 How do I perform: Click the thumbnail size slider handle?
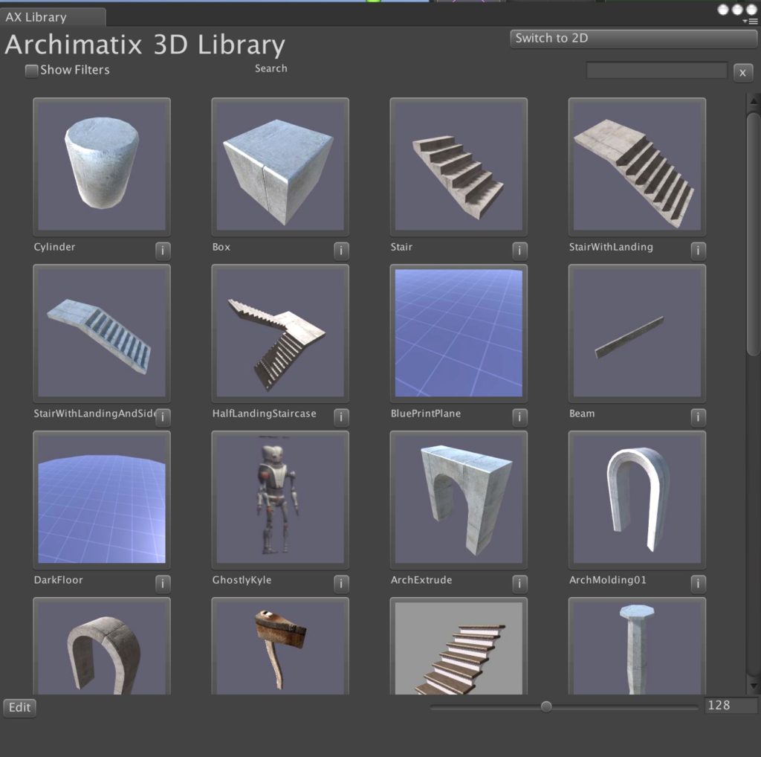coord(546,706)
